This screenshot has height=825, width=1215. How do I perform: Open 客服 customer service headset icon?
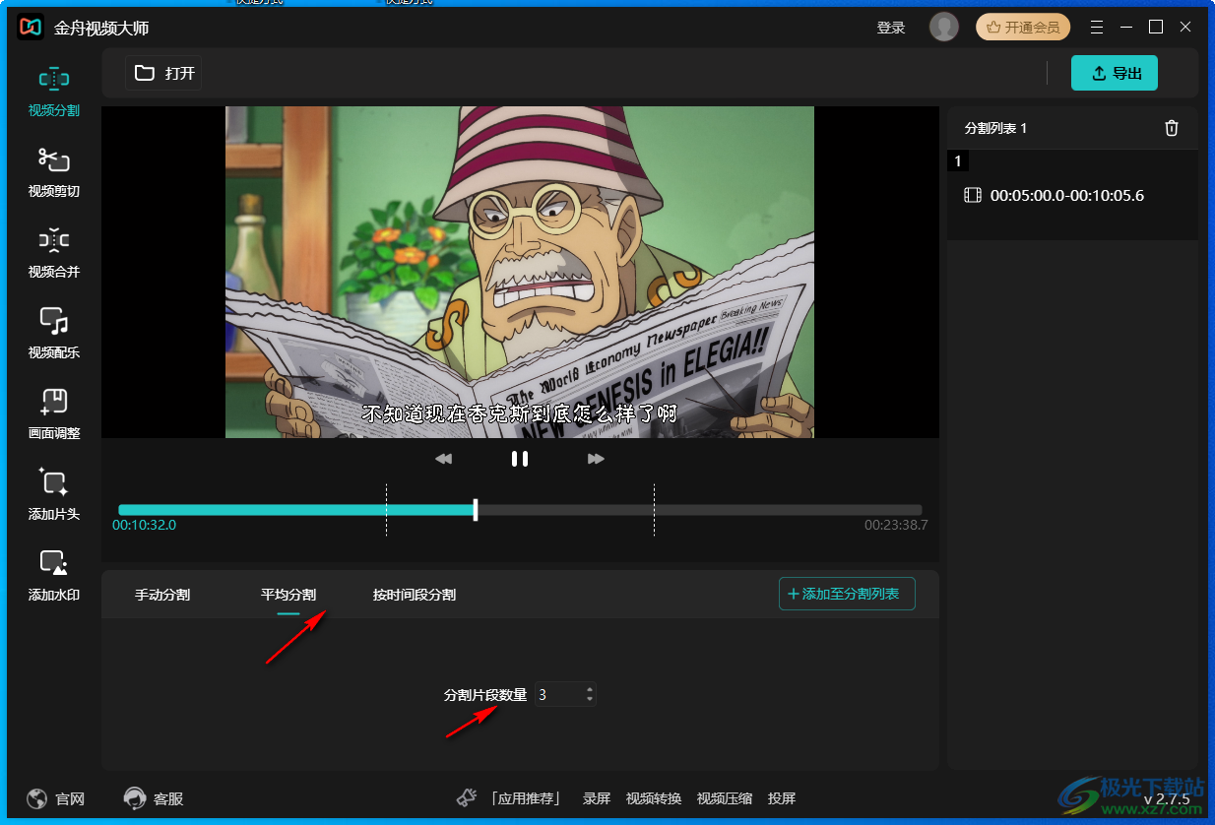coord(134,798)
